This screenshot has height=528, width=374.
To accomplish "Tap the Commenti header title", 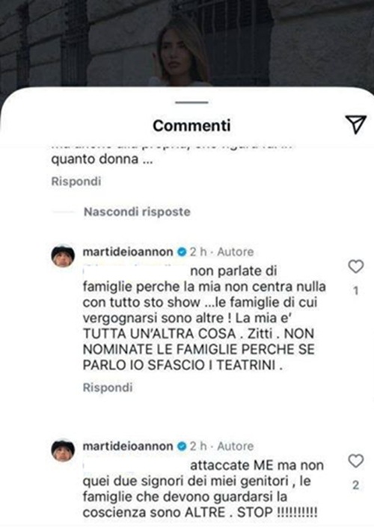I will pyautogui.click(x=191, y=126).
